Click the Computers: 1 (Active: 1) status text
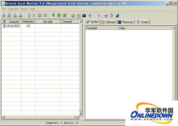The image size is (178, 126). (x=62, y=123)
